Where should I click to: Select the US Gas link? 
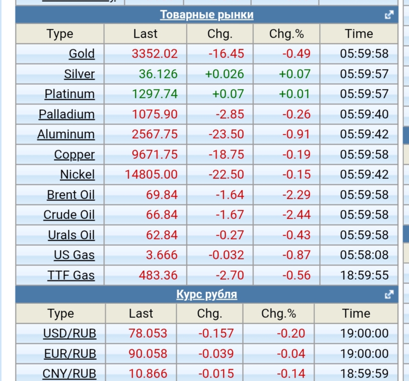(74, 255)
